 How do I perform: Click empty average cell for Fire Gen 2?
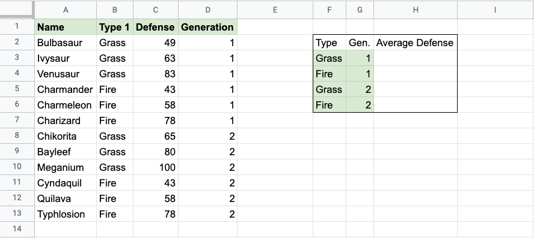point(416,105)
